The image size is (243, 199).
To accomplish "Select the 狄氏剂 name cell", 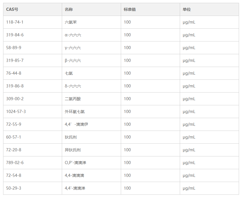I will pos(71,137).
